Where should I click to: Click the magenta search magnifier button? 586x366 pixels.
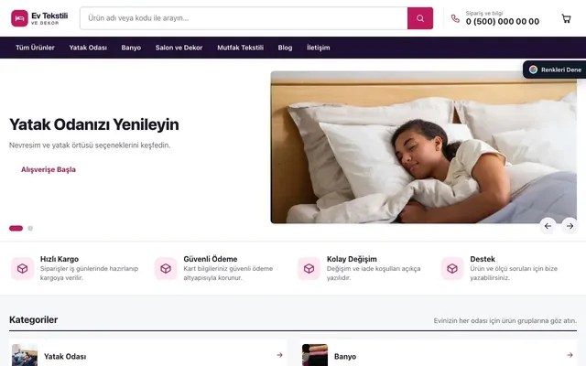point(420,18)
